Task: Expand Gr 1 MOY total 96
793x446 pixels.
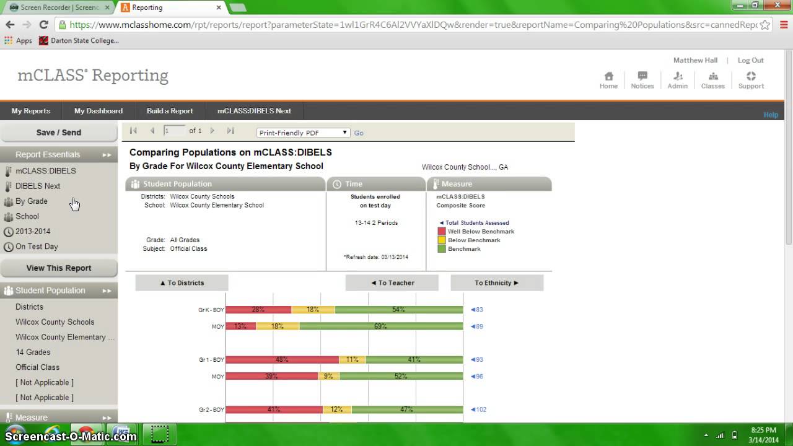Action: pos(476,377)
